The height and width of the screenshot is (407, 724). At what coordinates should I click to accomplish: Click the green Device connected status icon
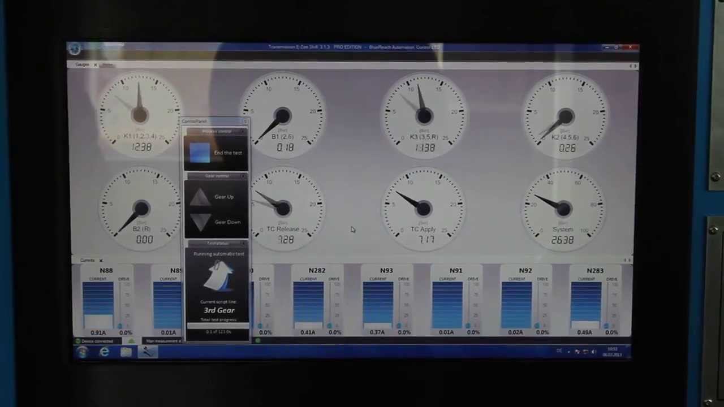pos(78,341)
